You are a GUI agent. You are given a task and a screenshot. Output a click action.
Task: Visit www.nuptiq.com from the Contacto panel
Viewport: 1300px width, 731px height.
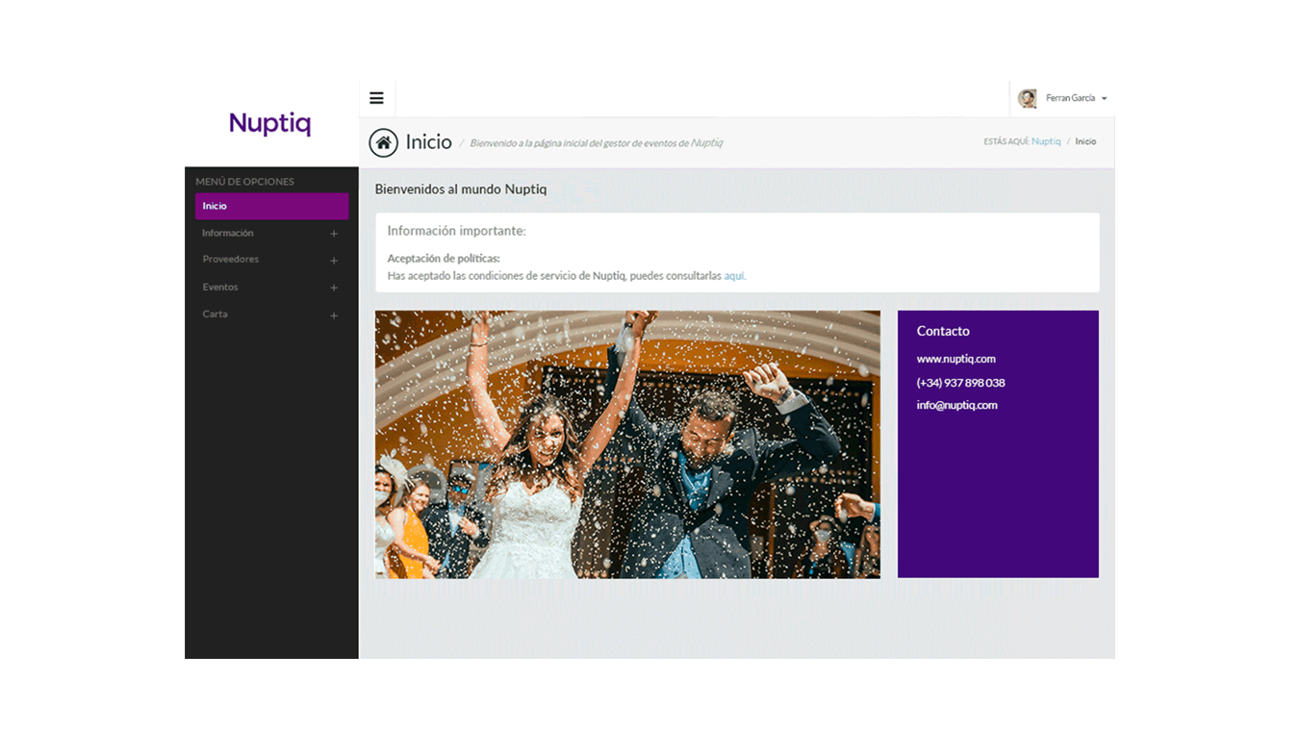point(956,359)
